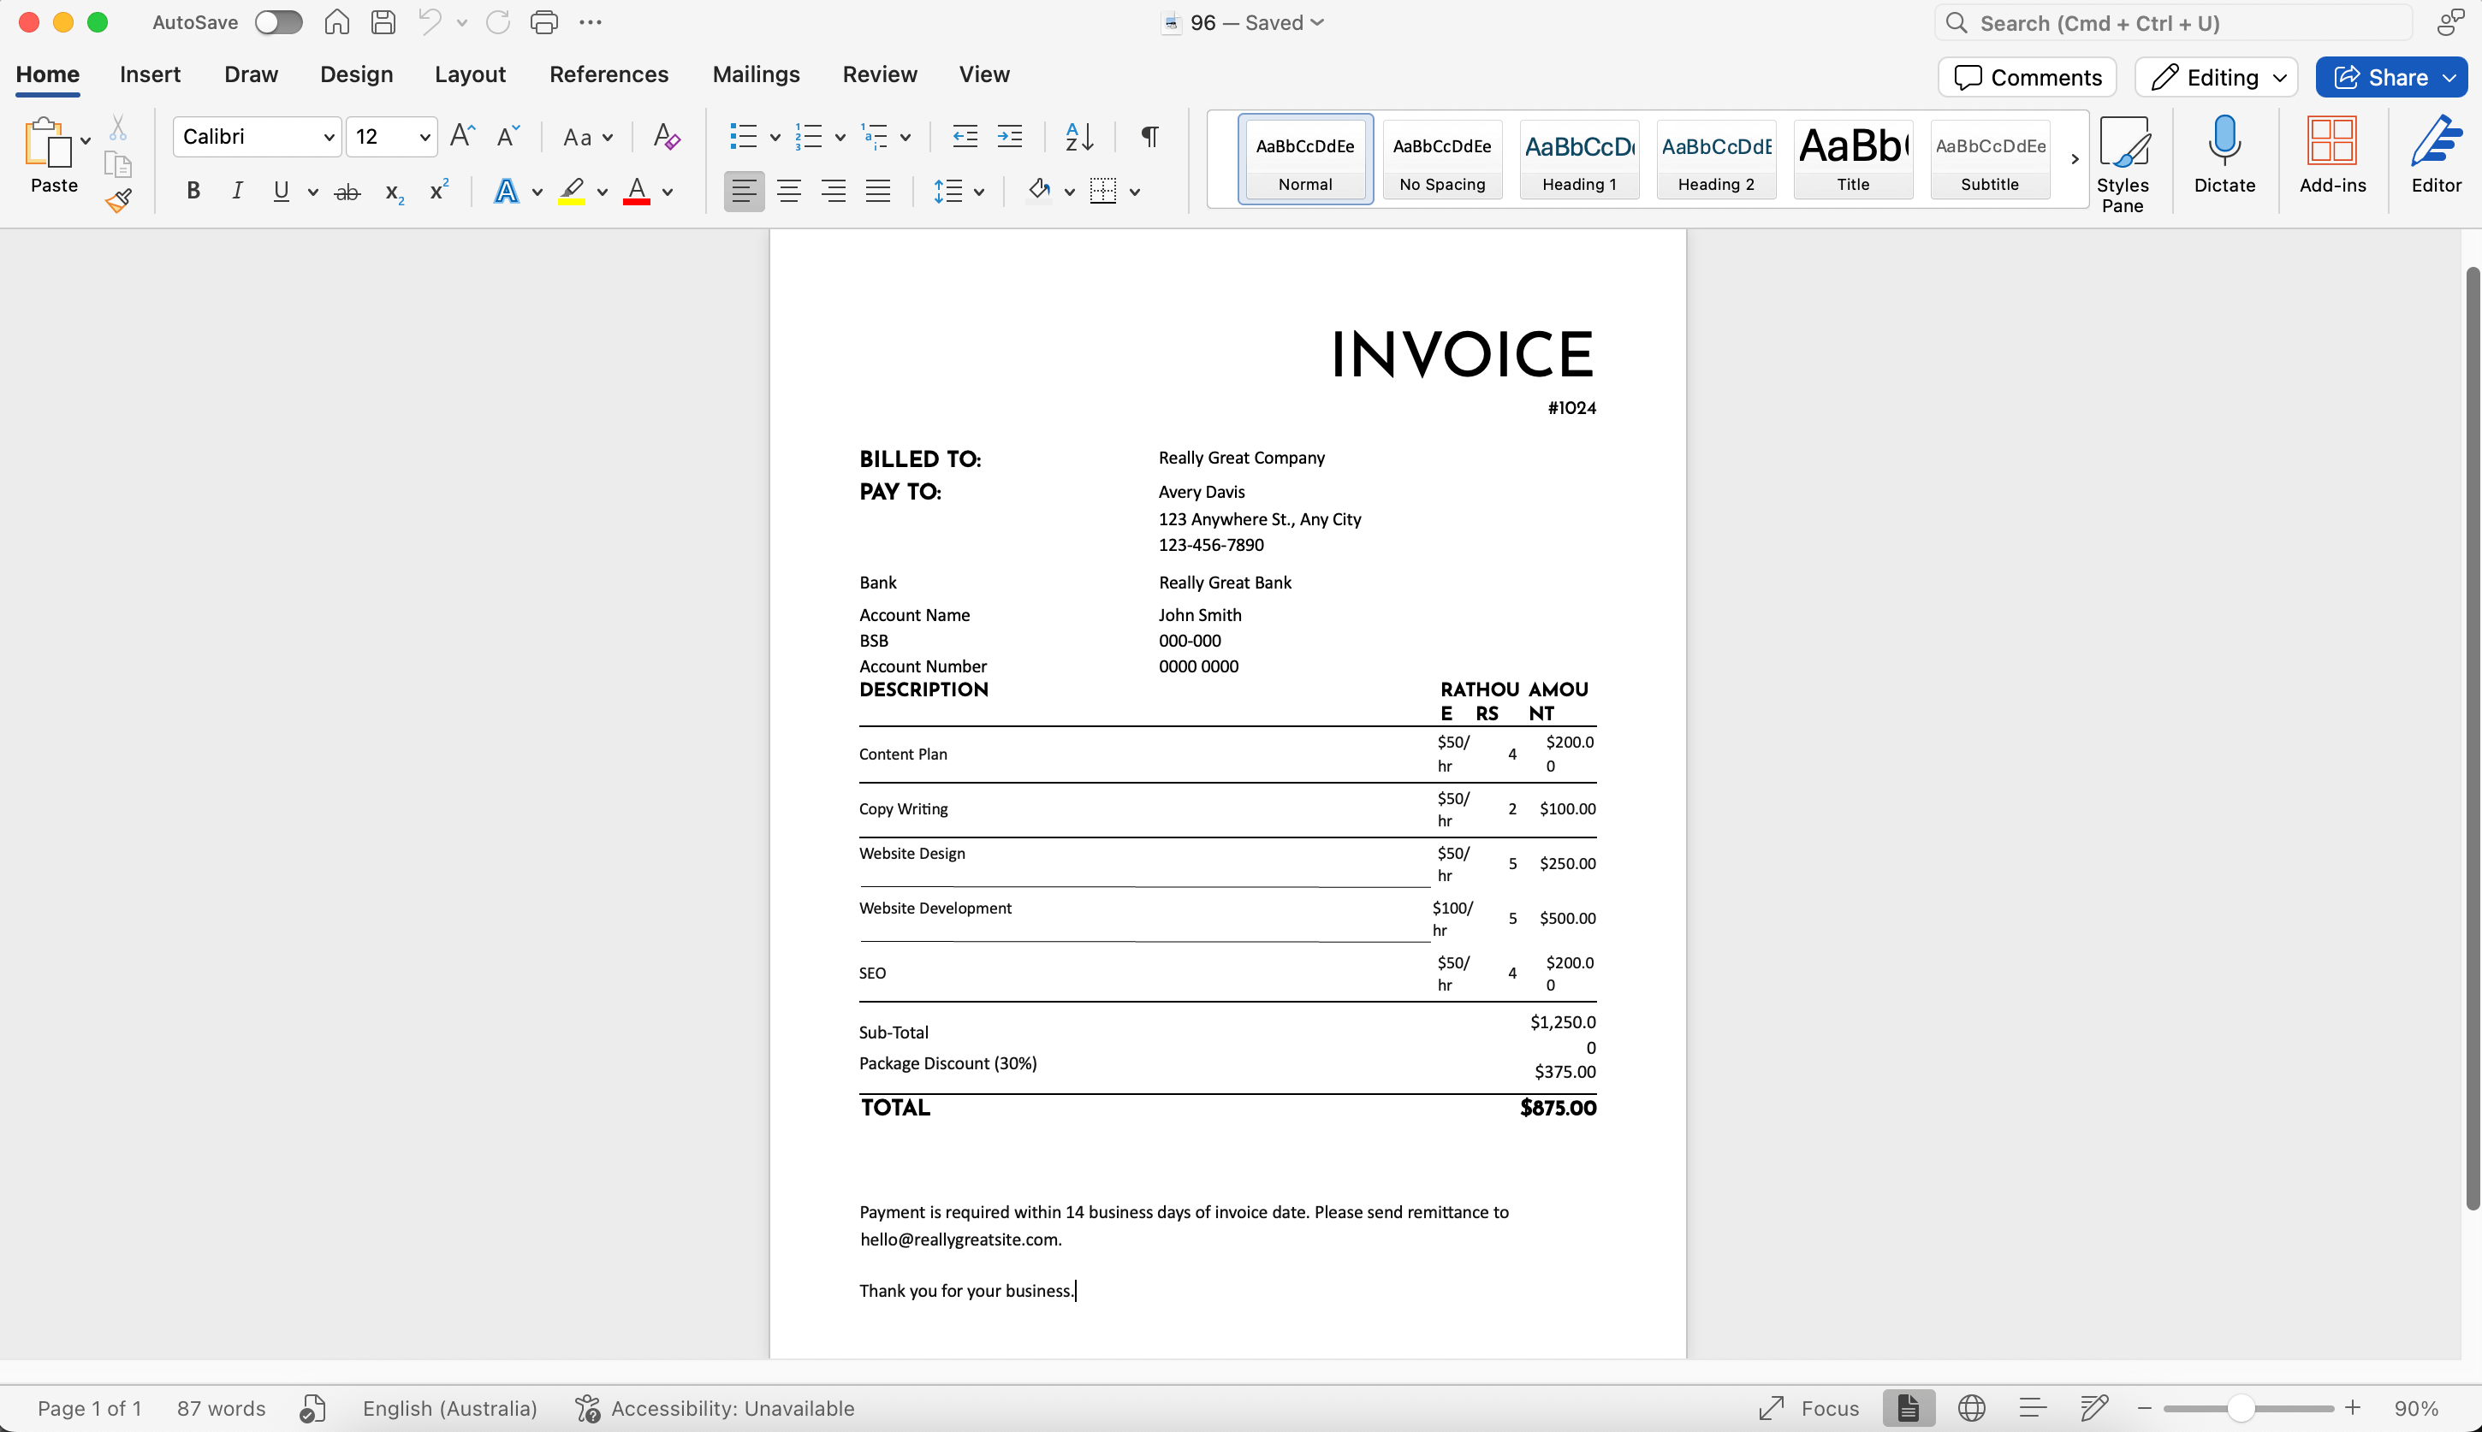Viewport: 2482px width, 1432px height.
Task: Open the font size 12 dropdown
Action: (x=424, y=137)
